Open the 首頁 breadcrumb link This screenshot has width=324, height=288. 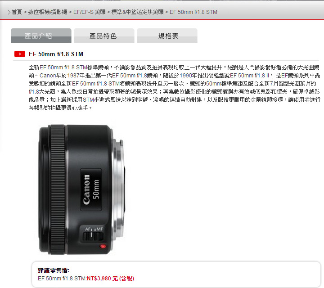pos(17,12)
